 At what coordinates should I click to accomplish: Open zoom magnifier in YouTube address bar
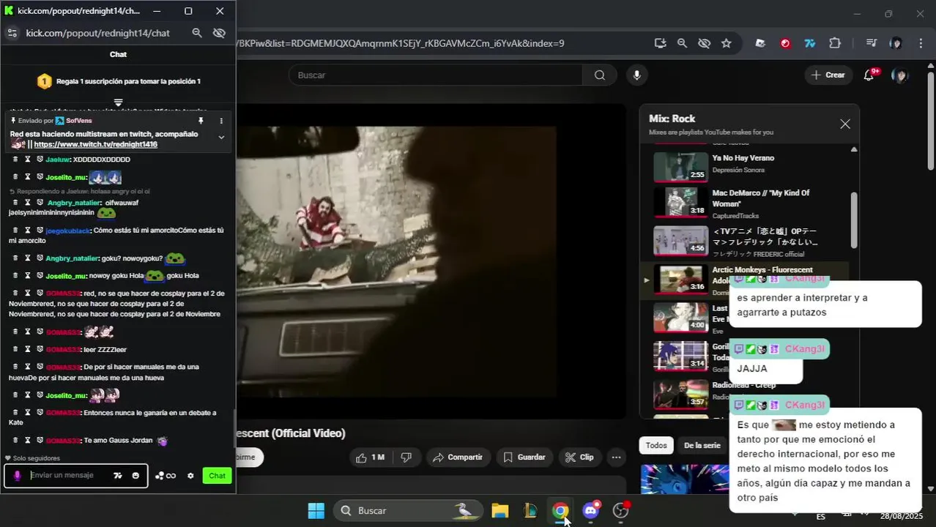tap(683, 43)
